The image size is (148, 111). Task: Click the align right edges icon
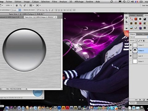click(52, 10)
